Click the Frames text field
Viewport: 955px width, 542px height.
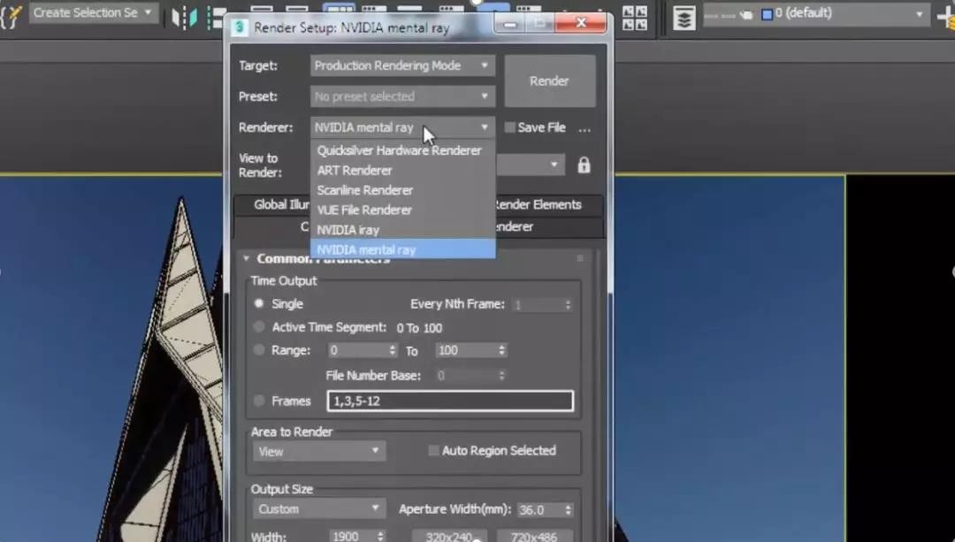pos(450,401)
